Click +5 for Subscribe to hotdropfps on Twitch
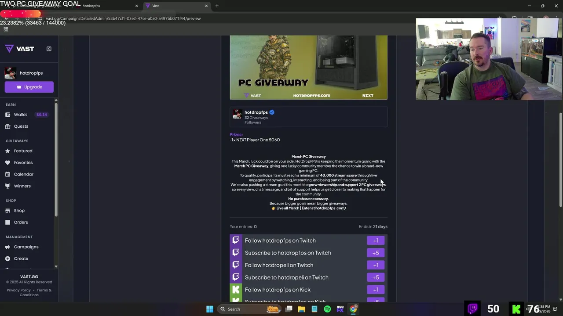 376,253
